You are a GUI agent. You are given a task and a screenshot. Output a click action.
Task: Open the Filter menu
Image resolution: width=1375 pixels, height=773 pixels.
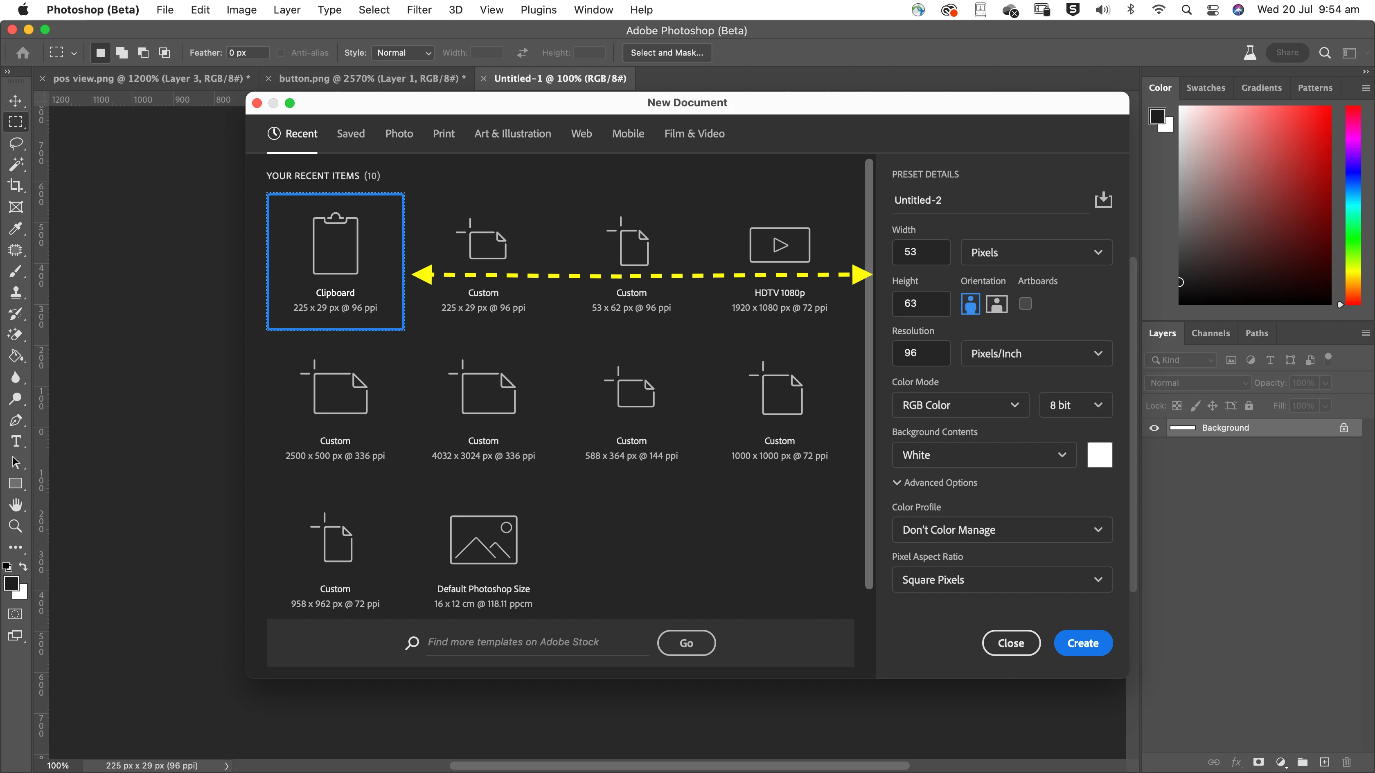click(x=419, y=9)
